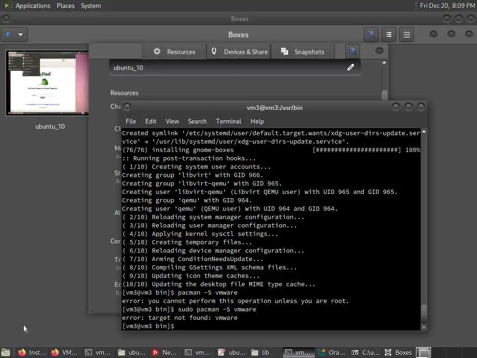477x358 pixels.
Task: Open the Places menu in top panel
Action: coord(65,6)
